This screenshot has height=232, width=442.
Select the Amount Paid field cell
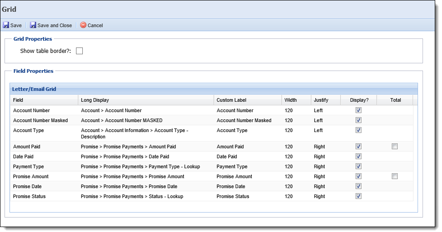click(x=44, y=147)
